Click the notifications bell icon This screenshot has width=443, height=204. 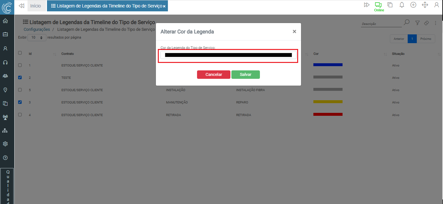(x=402, y=5)
